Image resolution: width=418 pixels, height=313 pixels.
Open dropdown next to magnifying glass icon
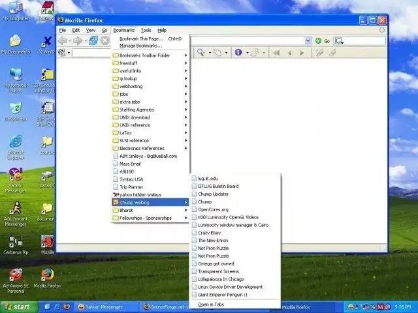(210, 53)
